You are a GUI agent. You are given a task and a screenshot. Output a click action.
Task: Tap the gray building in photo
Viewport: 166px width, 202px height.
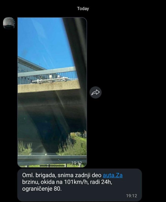[30, 66]
